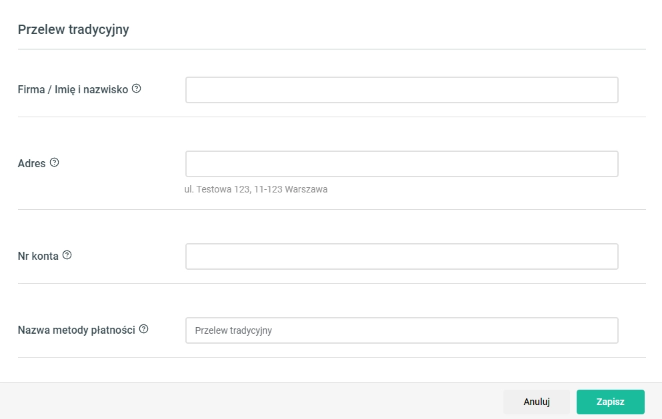This screenshot has width=662, height=419.
Task: Click the Przelew tradycyjny heading
Action: tap(73, 29)
